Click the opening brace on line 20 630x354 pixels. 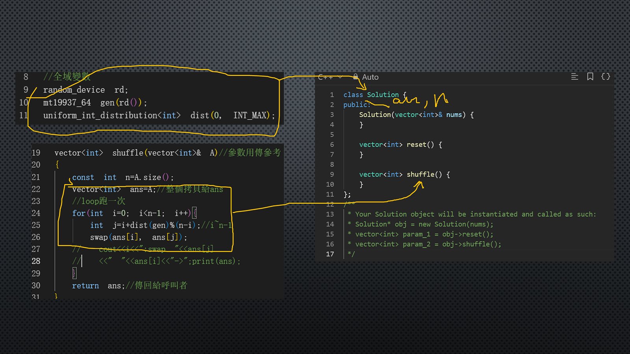pos(57,165)
